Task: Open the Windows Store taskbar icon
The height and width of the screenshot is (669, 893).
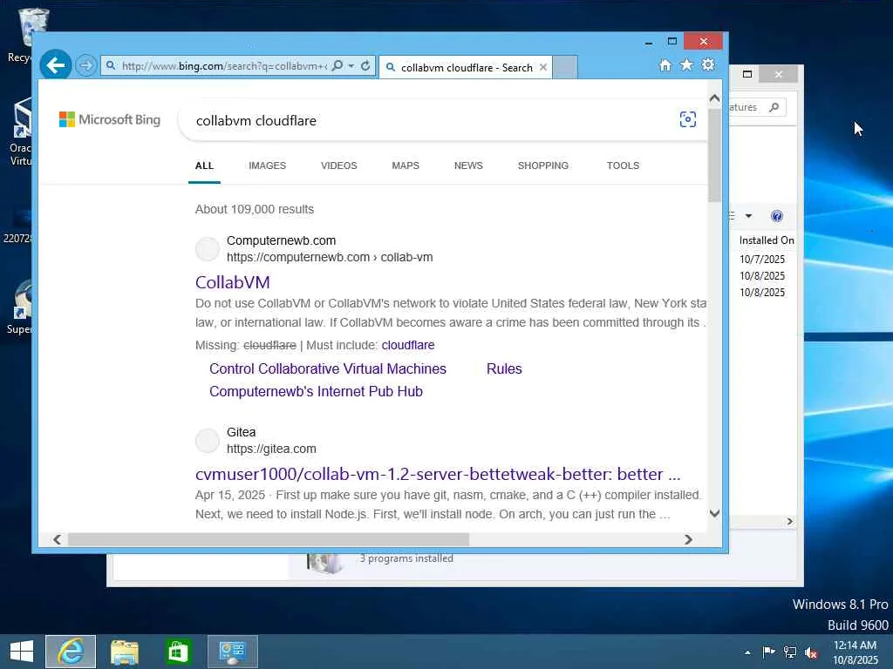Action: [178, 652]
